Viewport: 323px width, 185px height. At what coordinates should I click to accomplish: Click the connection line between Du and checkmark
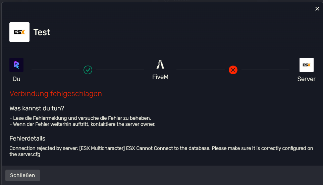click(x=55, y=70)
